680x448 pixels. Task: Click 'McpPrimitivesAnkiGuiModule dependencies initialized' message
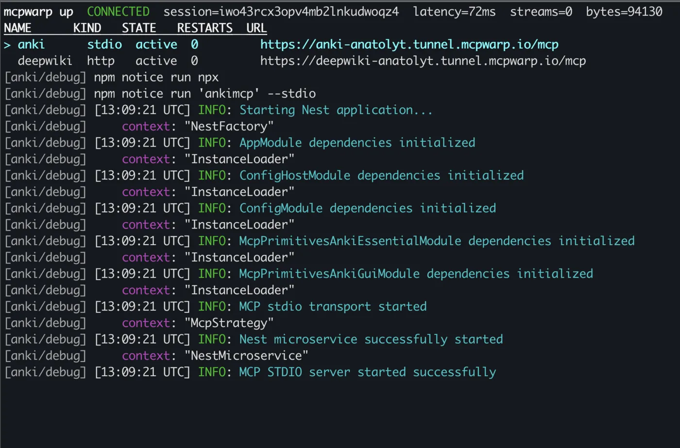point(416,274)
